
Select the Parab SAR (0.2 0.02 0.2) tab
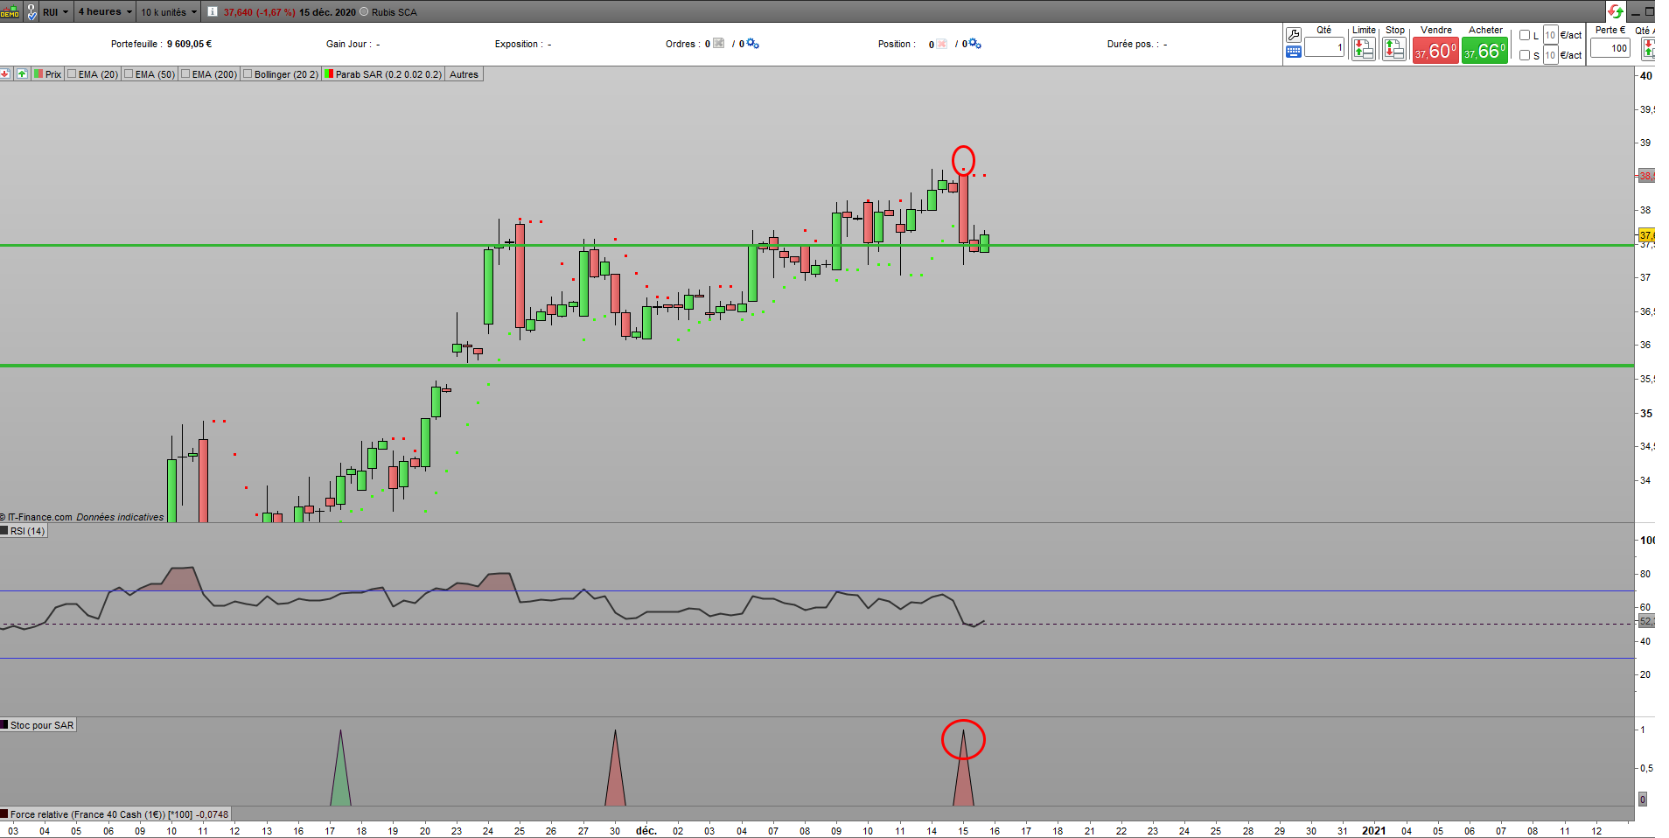pos(384,74)
